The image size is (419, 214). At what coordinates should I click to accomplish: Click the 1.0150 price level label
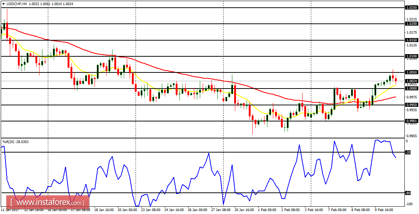[x=411, y=40]
